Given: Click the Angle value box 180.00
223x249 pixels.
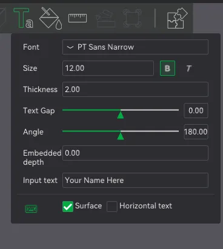Looking at the screenshot, I should (x=196, y=132).
